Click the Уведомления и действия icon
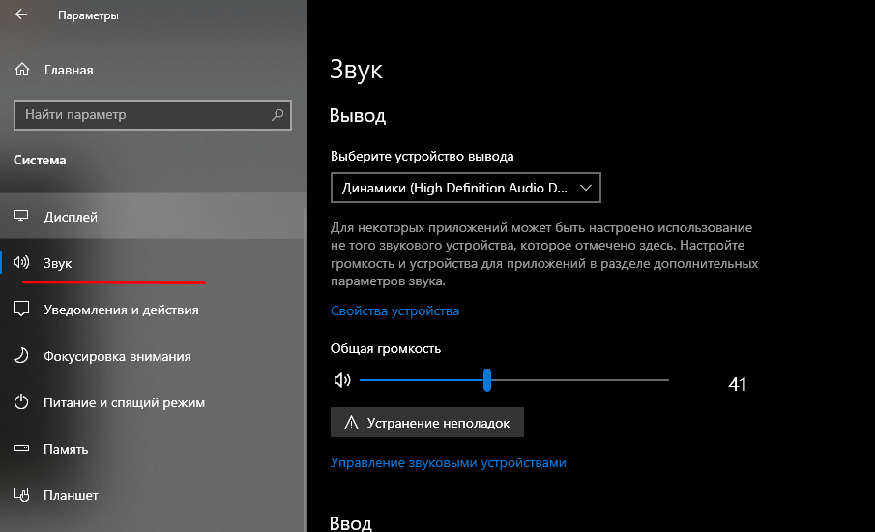 click(x=22, y=310)
